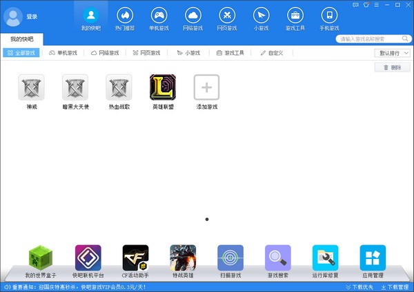Select 自定义 filter tab
414x292 pixels.
272,53
